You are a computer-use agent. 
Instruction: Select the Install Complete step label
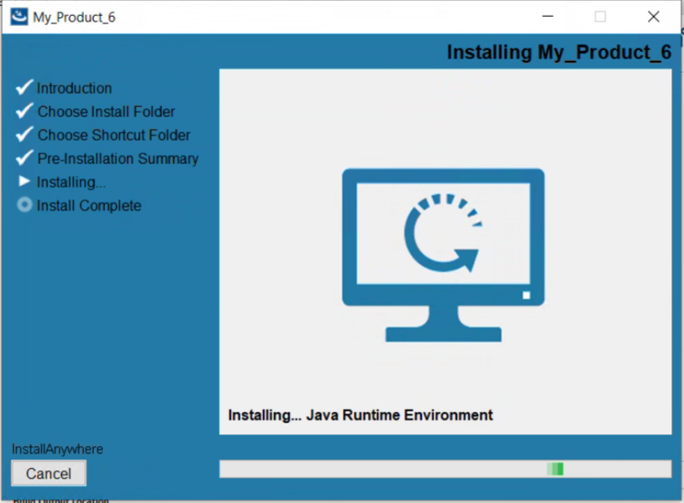tap(89, 205)
